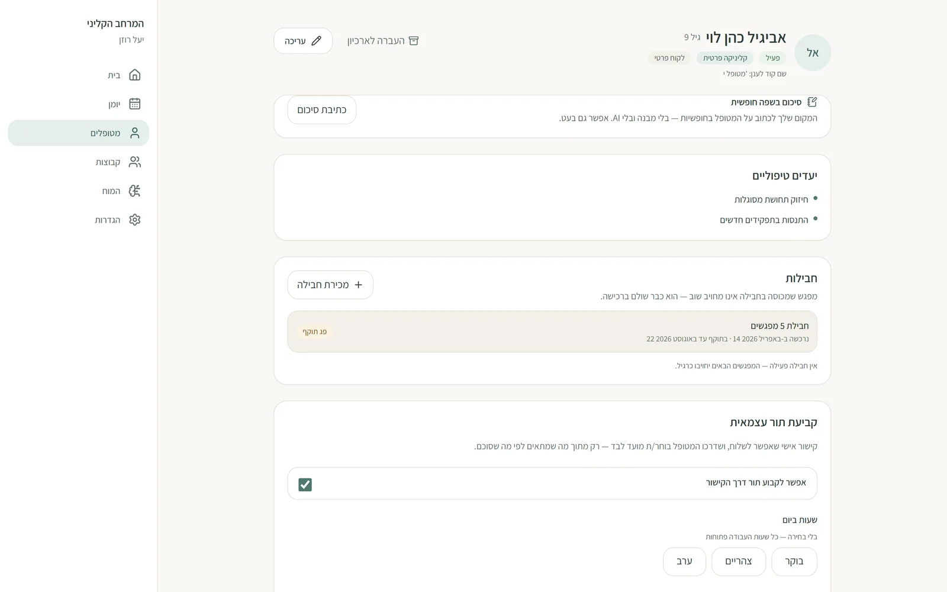Click the home icon beside בית
This screenshot has width=947, height=592.
tap(135, 75)
